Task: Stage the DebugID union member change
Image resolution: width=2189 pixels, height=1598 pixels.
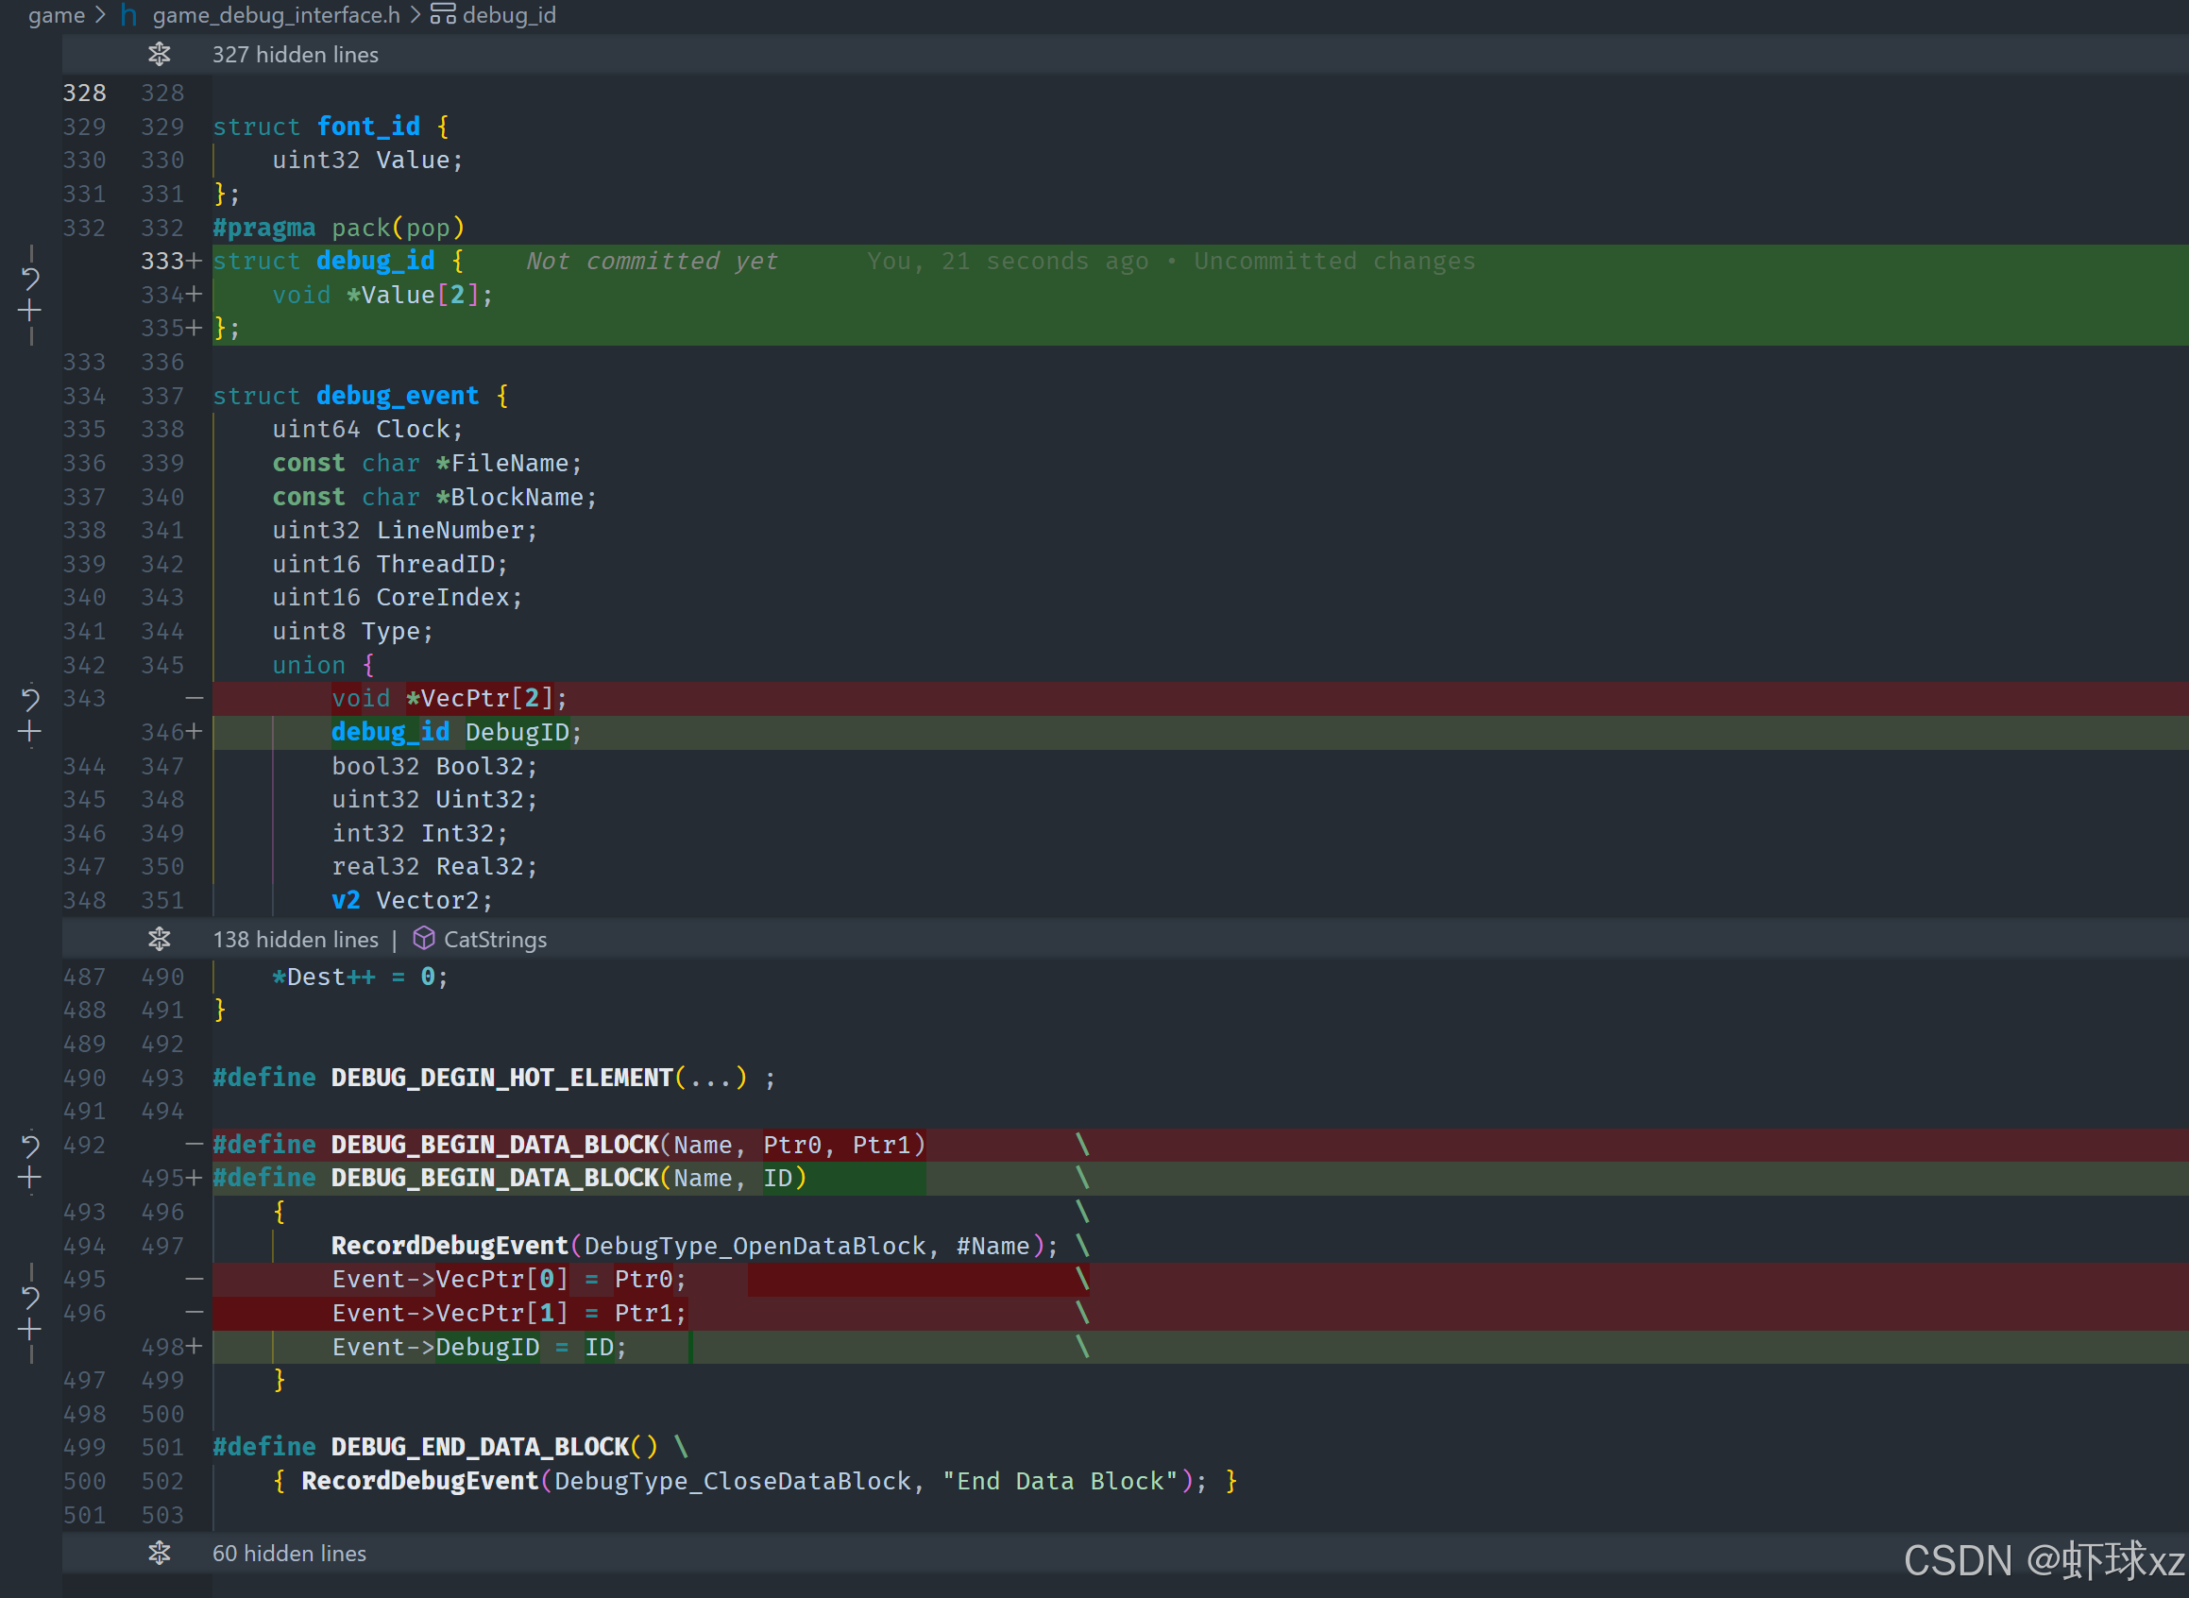Action: tap(30, 732)
